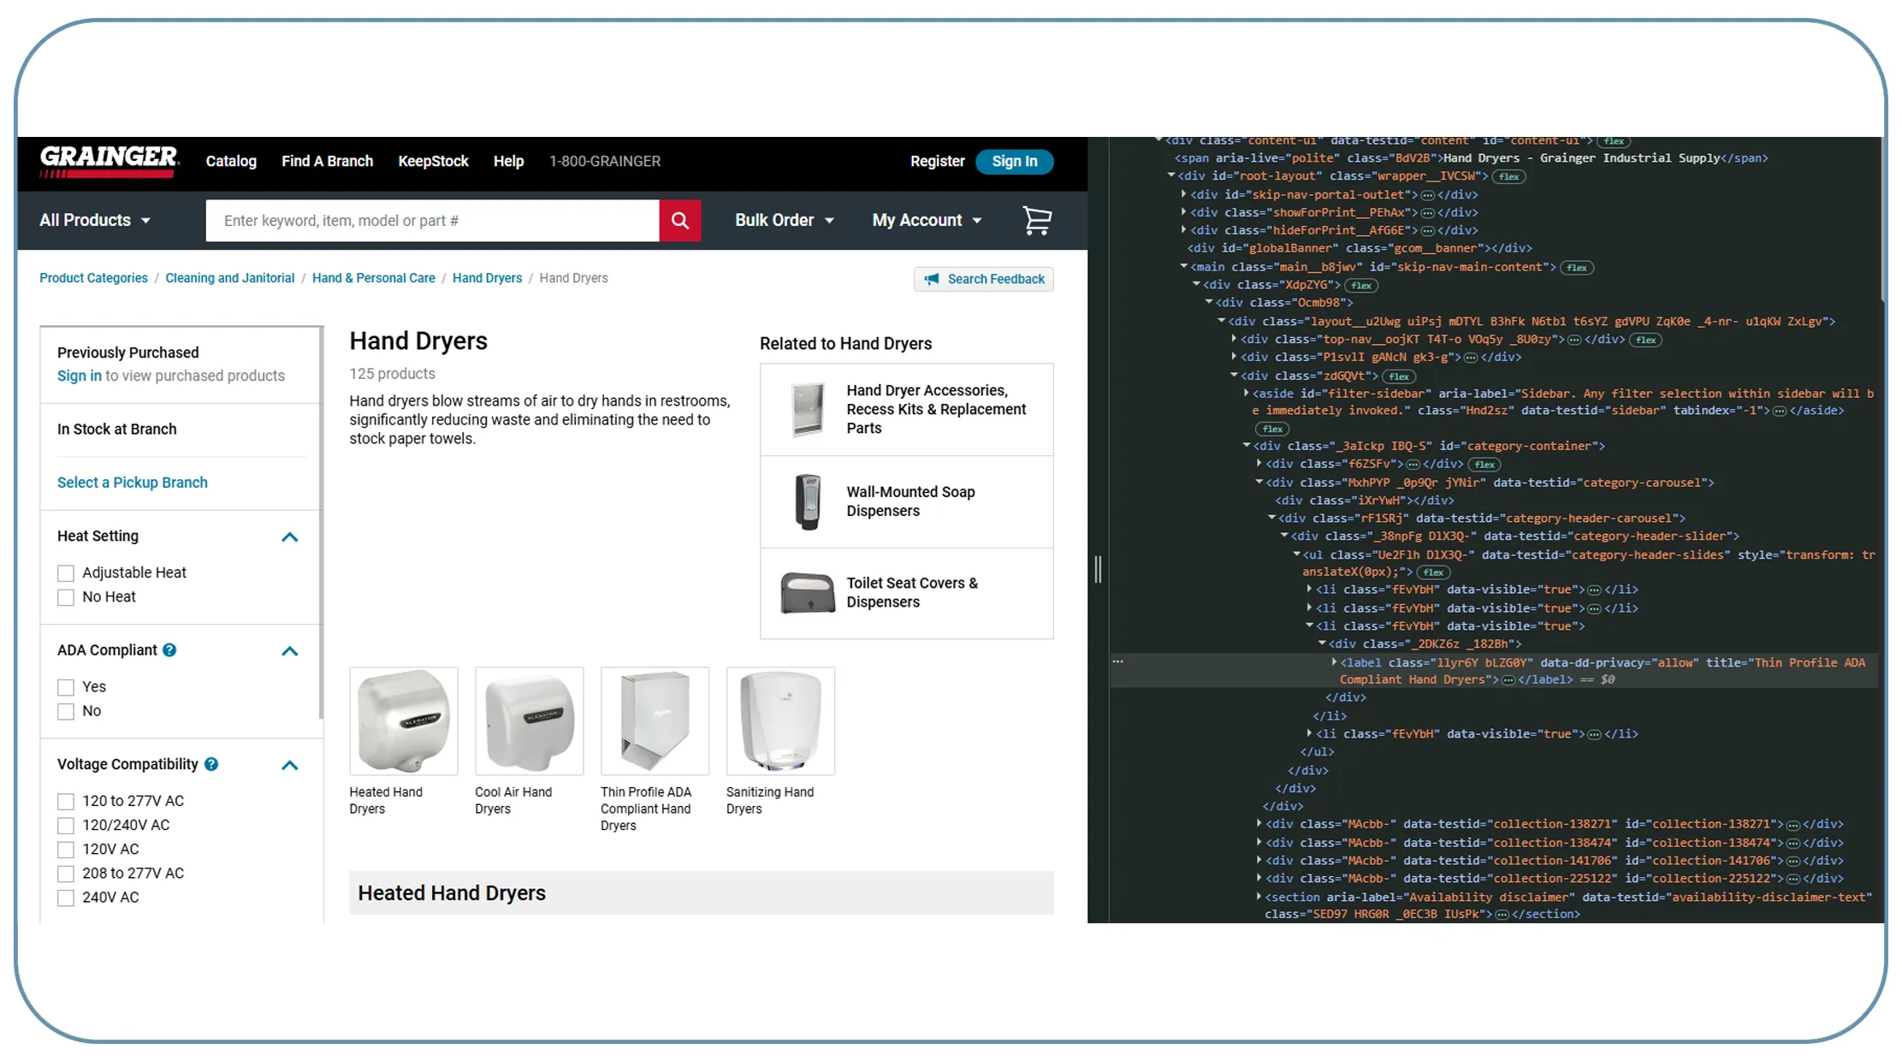Click the Register link
Viewport: 1902px width, 1061px height.
[x=938, y=161]
